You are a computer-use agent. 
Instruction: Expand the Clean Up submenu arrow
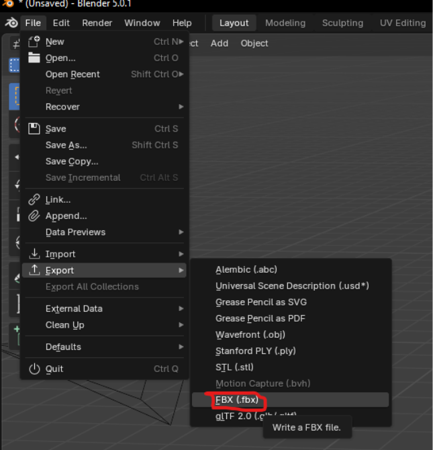[x=181, y=325]
